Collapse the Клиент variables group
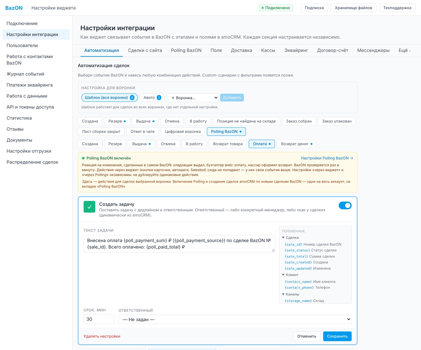 click(290, 275)
